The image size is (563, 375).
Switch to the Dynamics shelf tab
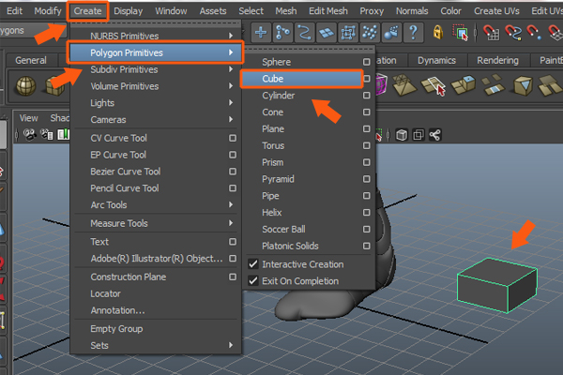click(x=436, y=60)
